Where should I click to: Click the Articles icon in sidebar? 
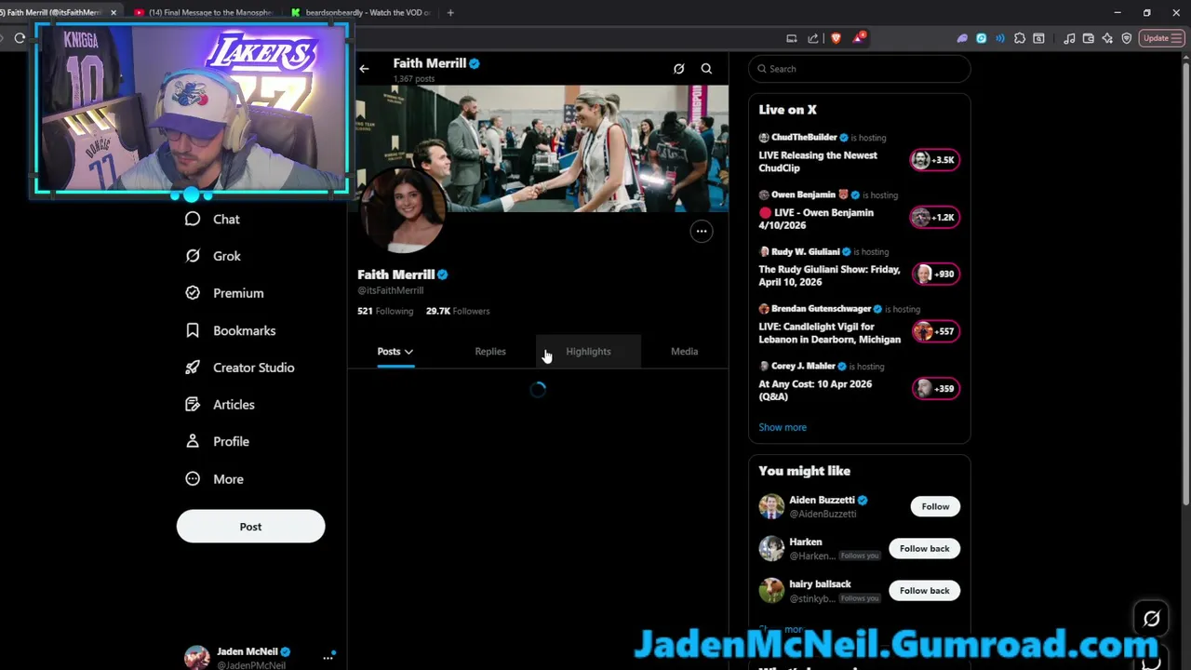point(193,405)
